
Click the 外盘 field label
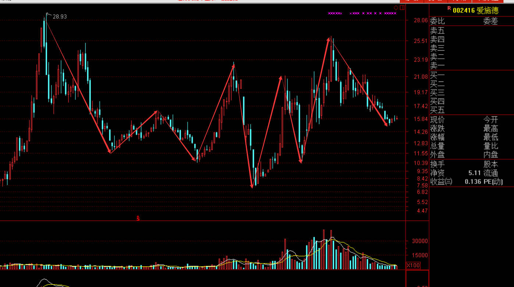tap(437, 155)
